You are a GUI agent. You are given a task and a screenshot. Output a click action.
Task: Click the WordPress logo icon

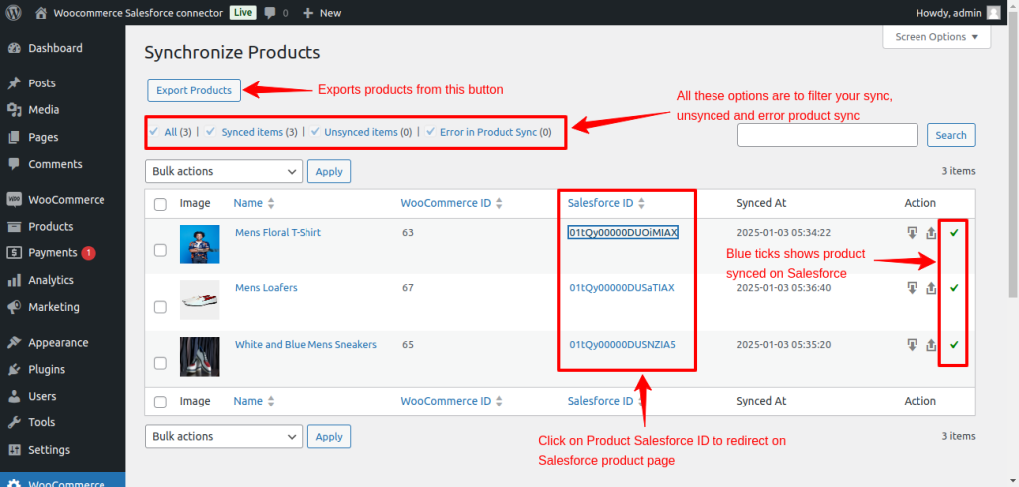click(14, 13)
